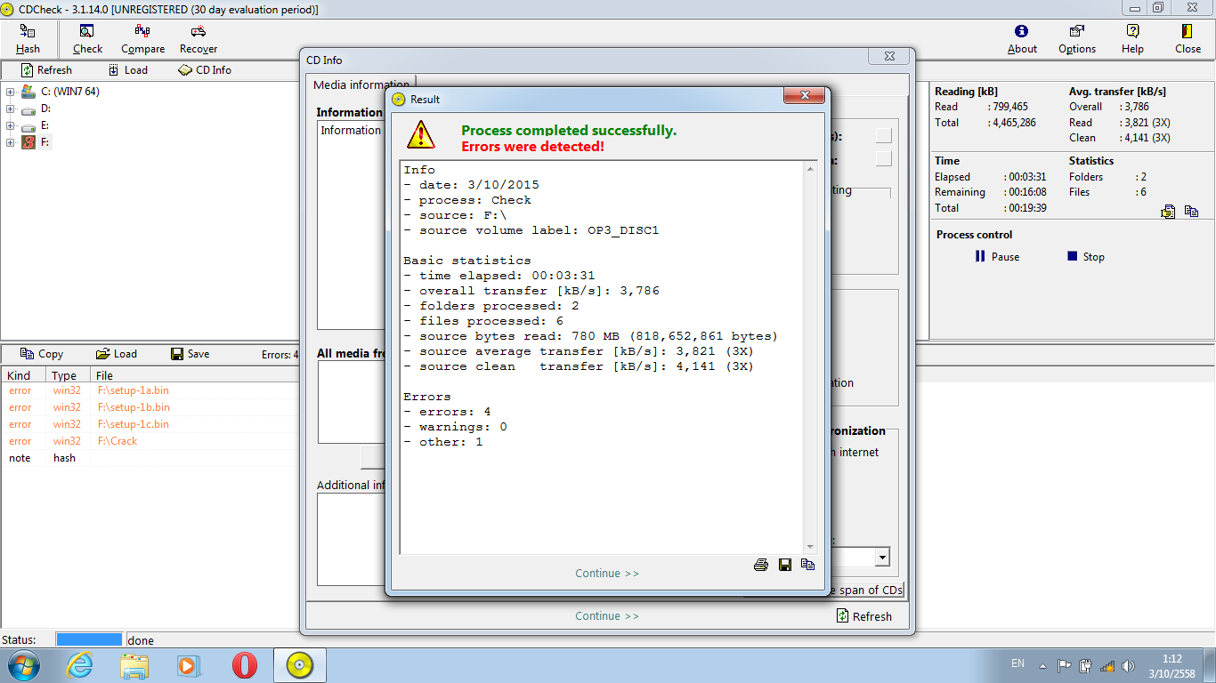This screenshot has height=683, width=1216.
Task: Open Internet Explorer from the taskbar
Action: 80,665
